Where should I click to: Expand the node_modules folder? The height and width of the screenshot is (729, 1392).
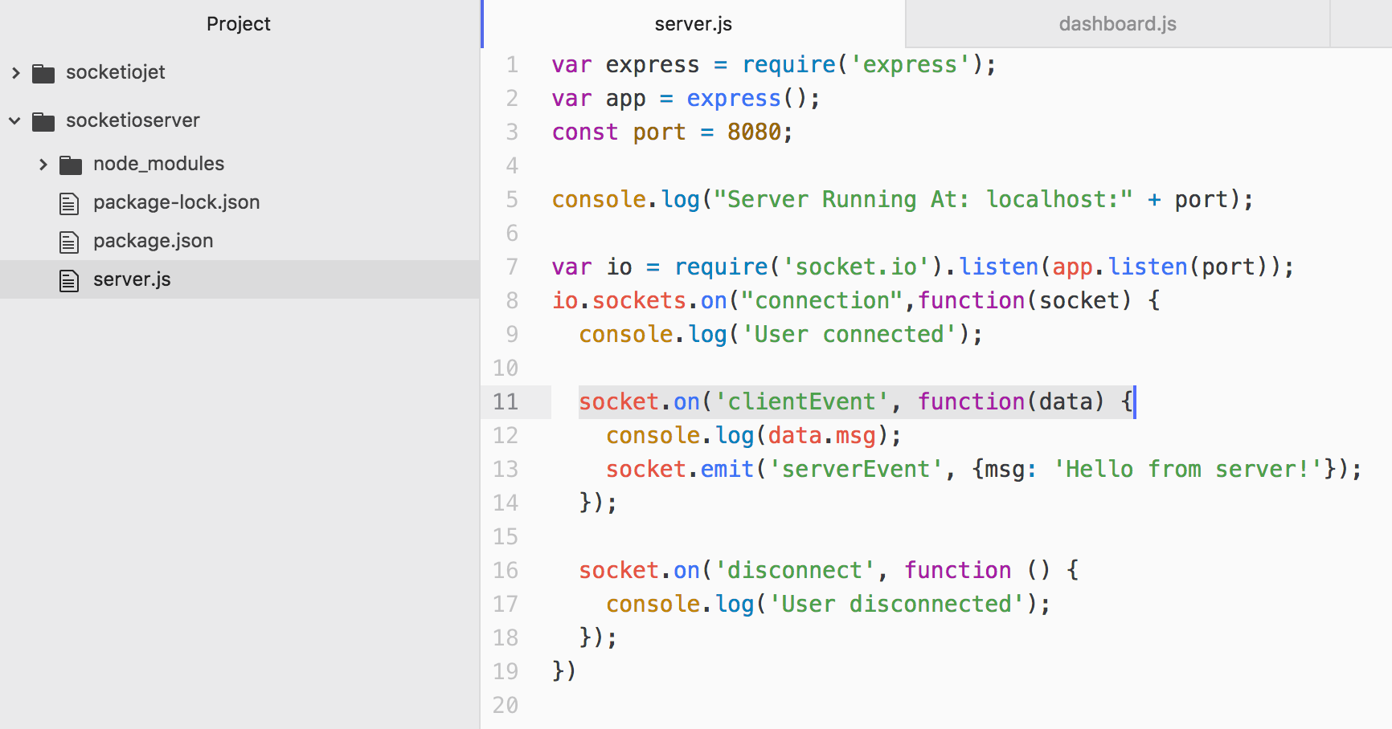point(42,163)
